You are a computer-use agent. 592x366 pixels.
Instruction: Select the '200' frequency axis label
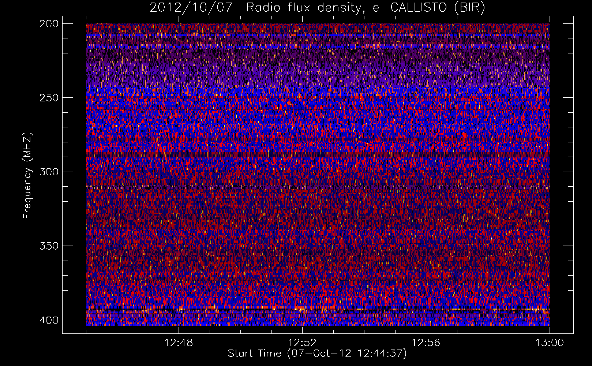coord(49,24)
